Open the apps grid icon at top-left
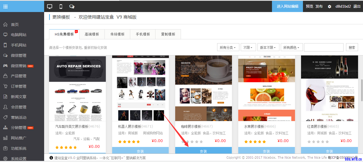Viewport: 363px width, 162px height. point(5,7)
